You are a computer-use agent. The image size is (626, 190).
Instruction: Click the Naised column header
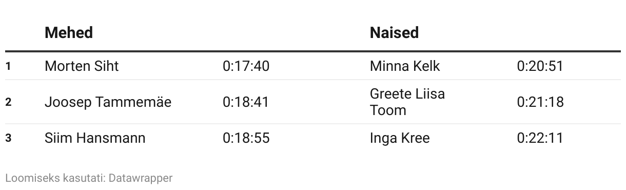(394, 33)
